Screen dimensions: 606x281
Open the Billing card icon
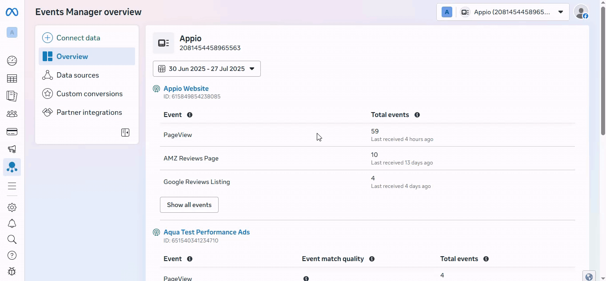tap(12, 132)
